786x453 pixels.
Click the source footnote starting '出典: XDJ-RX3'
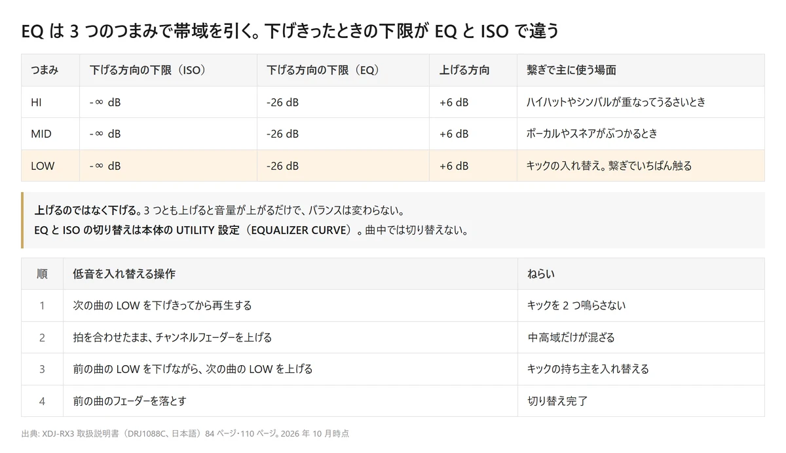coord(185,433)
